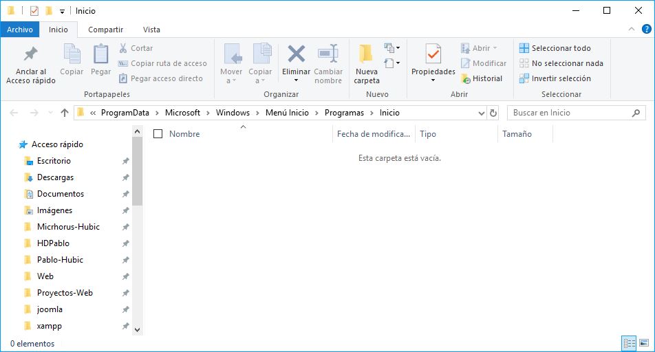655x352 pixels.
Task: Open the Historial file history
Action: tap(482, 78)
